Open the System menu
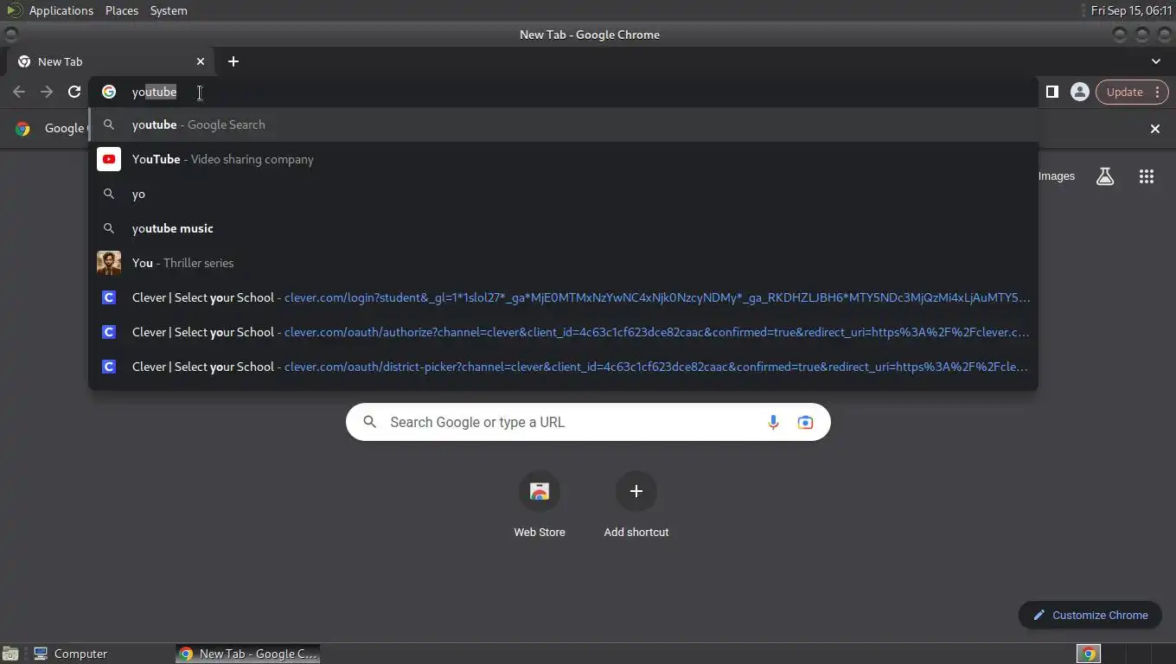The height and width of the screenshot is (664, 1176). pos(169,10)
